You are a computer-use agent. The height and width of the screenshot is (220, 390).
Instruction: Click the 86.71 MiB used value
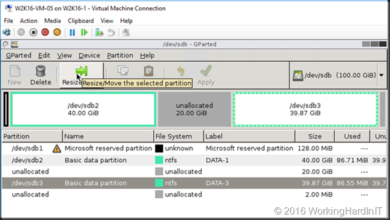(352, 160)
